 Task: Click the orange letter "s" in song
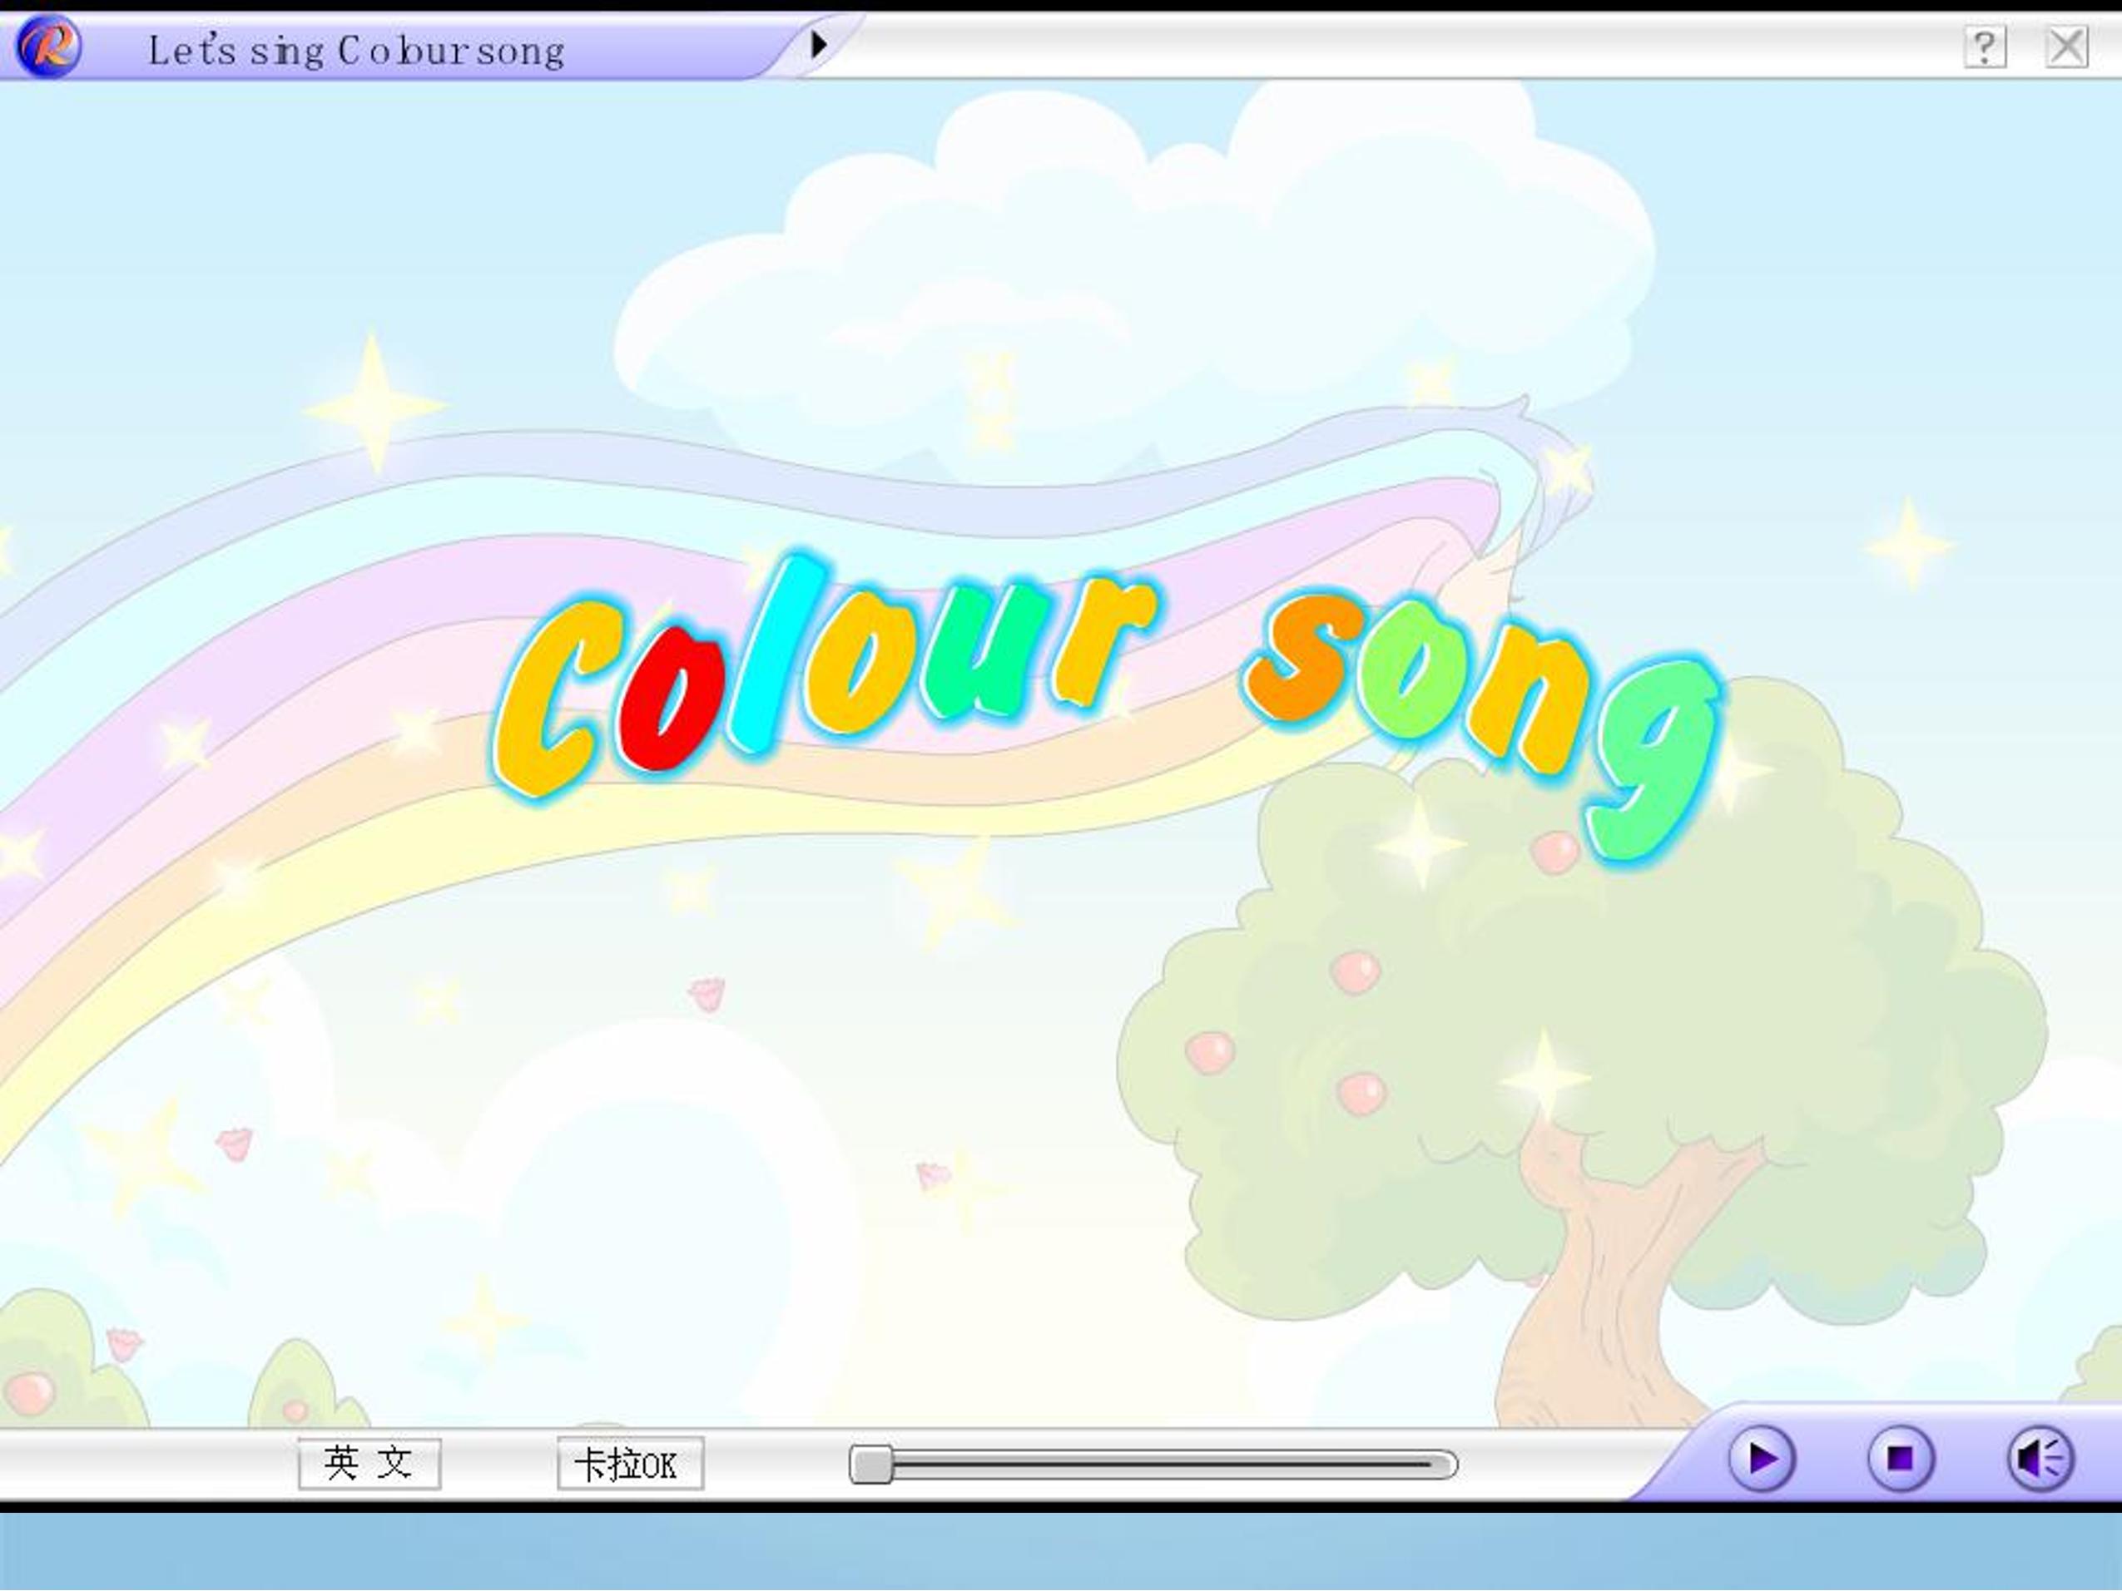click(x=1305, y=654)
